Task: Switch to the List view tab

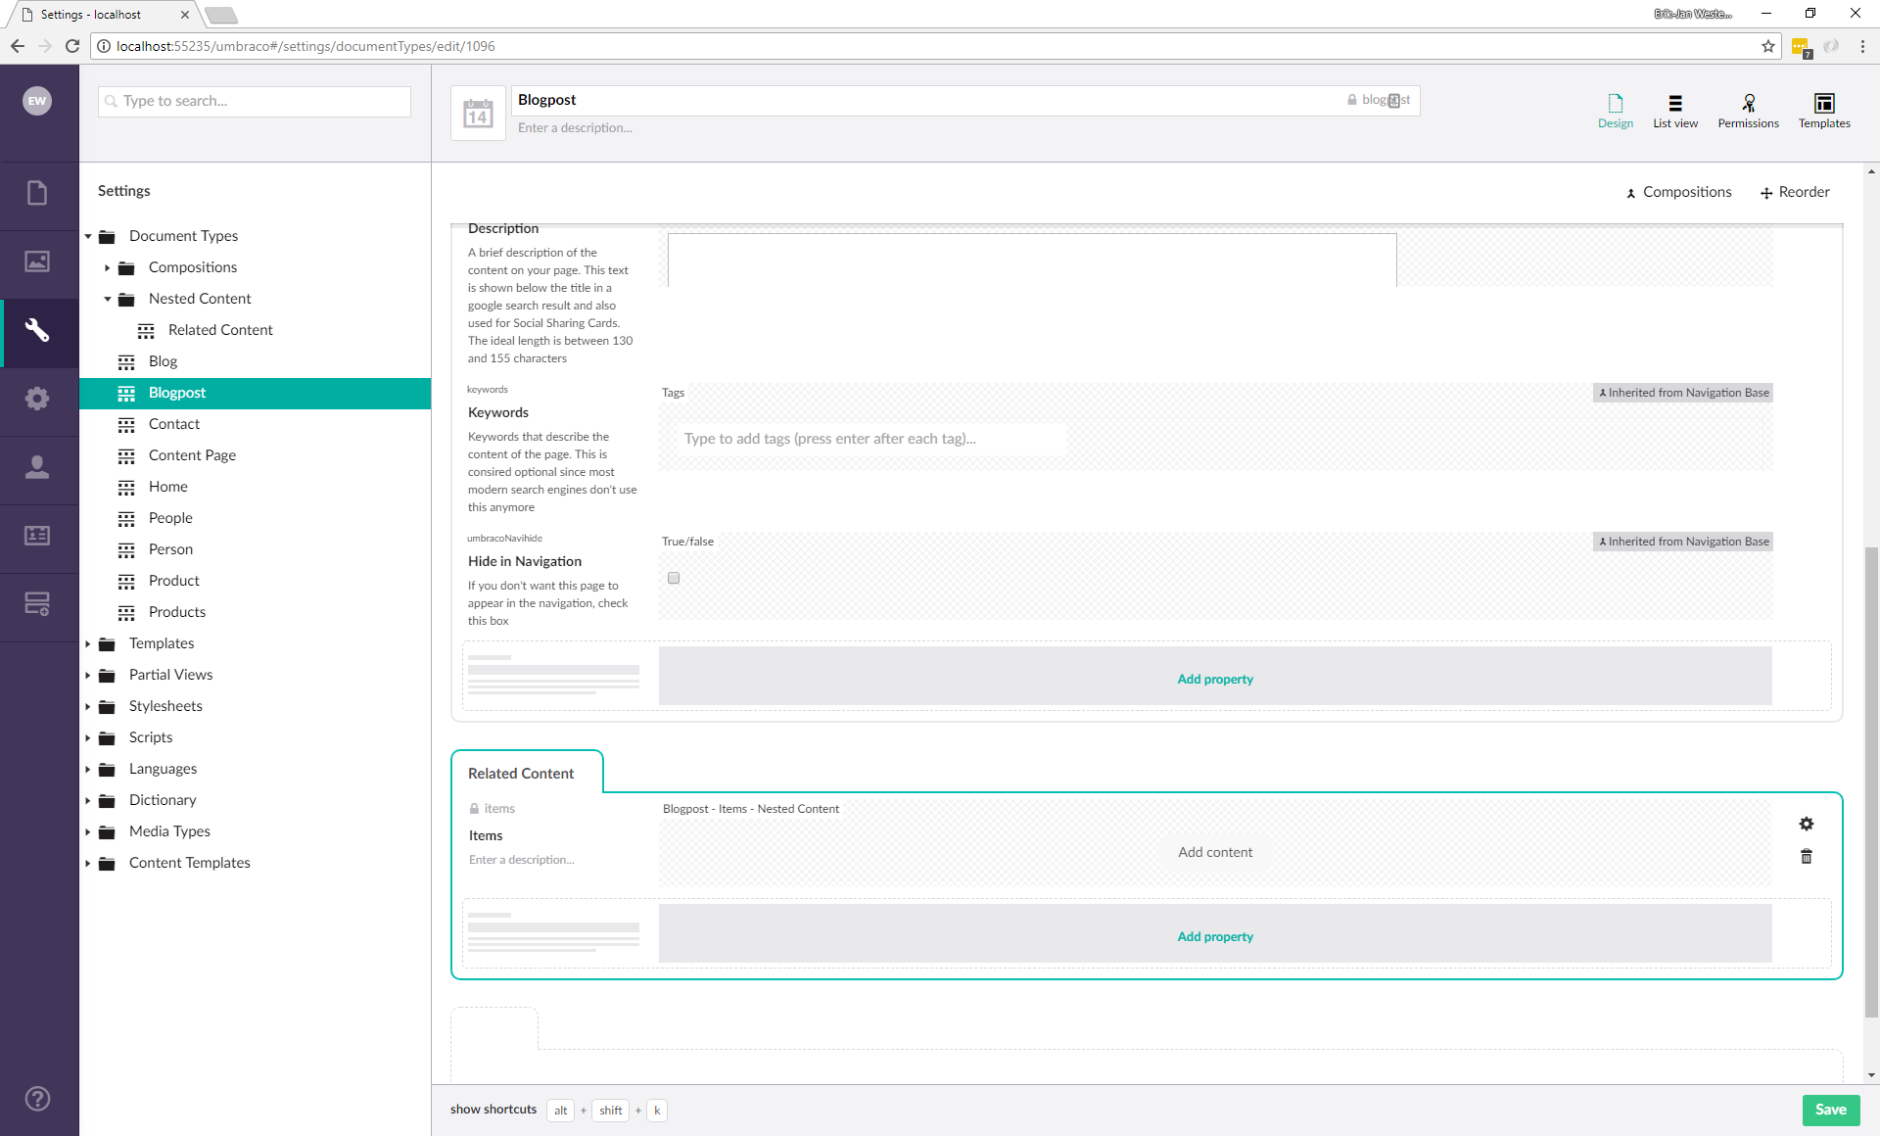Action: pyautogui.click(x=1674, y=111)
